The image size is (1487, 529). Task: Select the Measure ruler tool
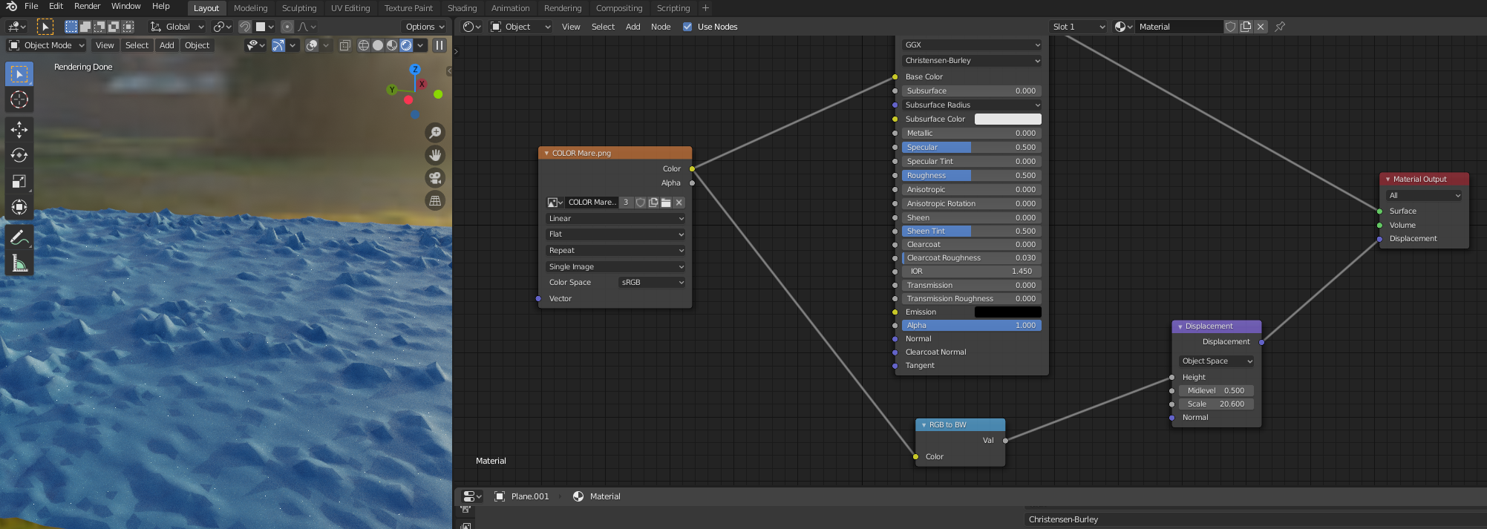[19, 263]
